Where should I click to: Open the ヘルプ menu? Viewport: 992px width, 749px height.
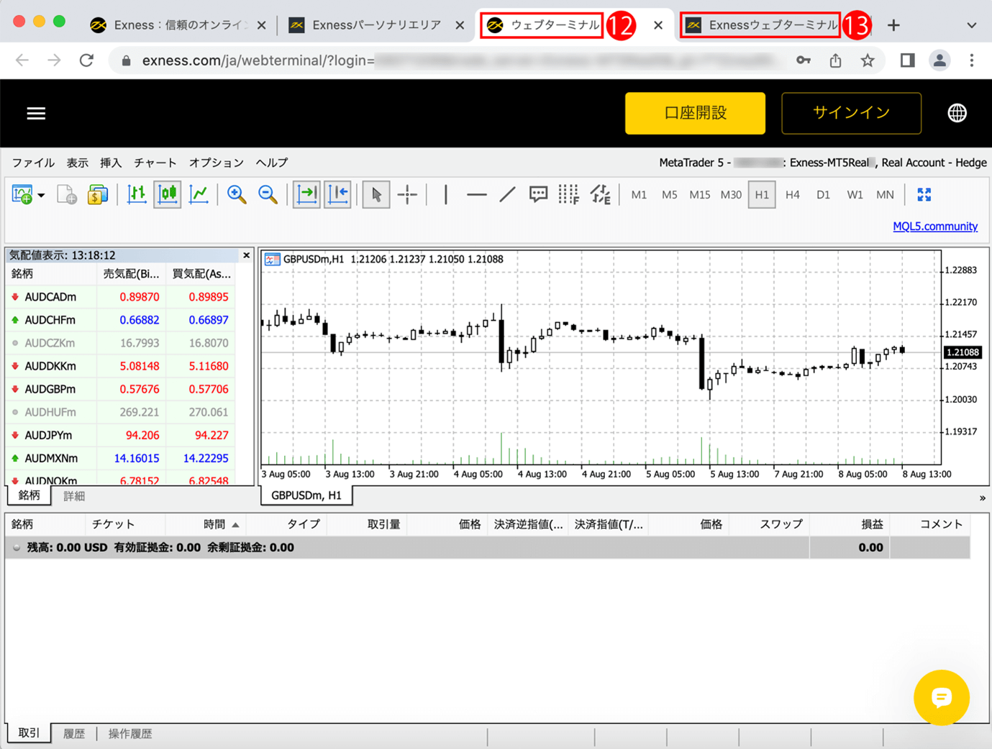(x=272, y=163)
